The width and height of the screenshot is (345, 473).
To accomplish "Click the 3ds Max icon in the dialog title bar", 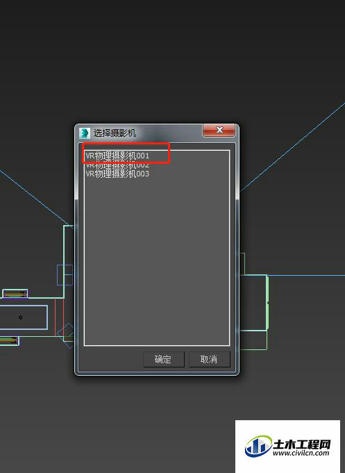I will (85, 133).
